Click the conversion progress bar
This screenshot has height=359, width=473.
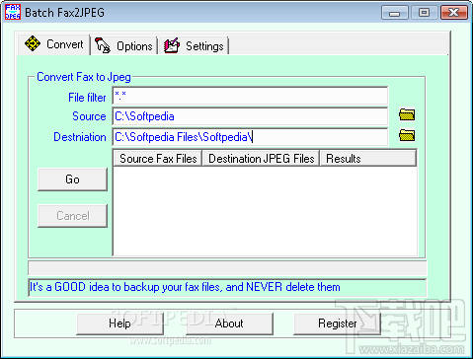click(227, 268)
